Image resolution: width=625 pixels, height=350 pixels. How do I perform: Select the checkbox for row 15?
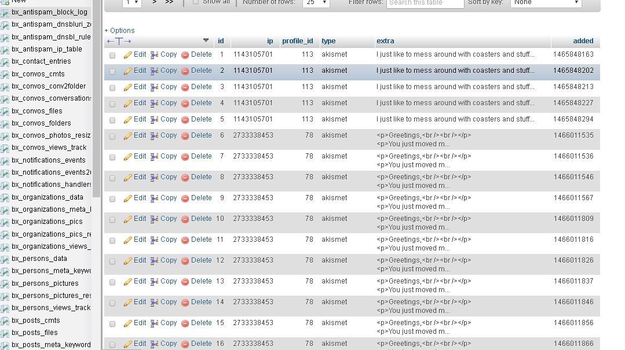pos(112,324)
